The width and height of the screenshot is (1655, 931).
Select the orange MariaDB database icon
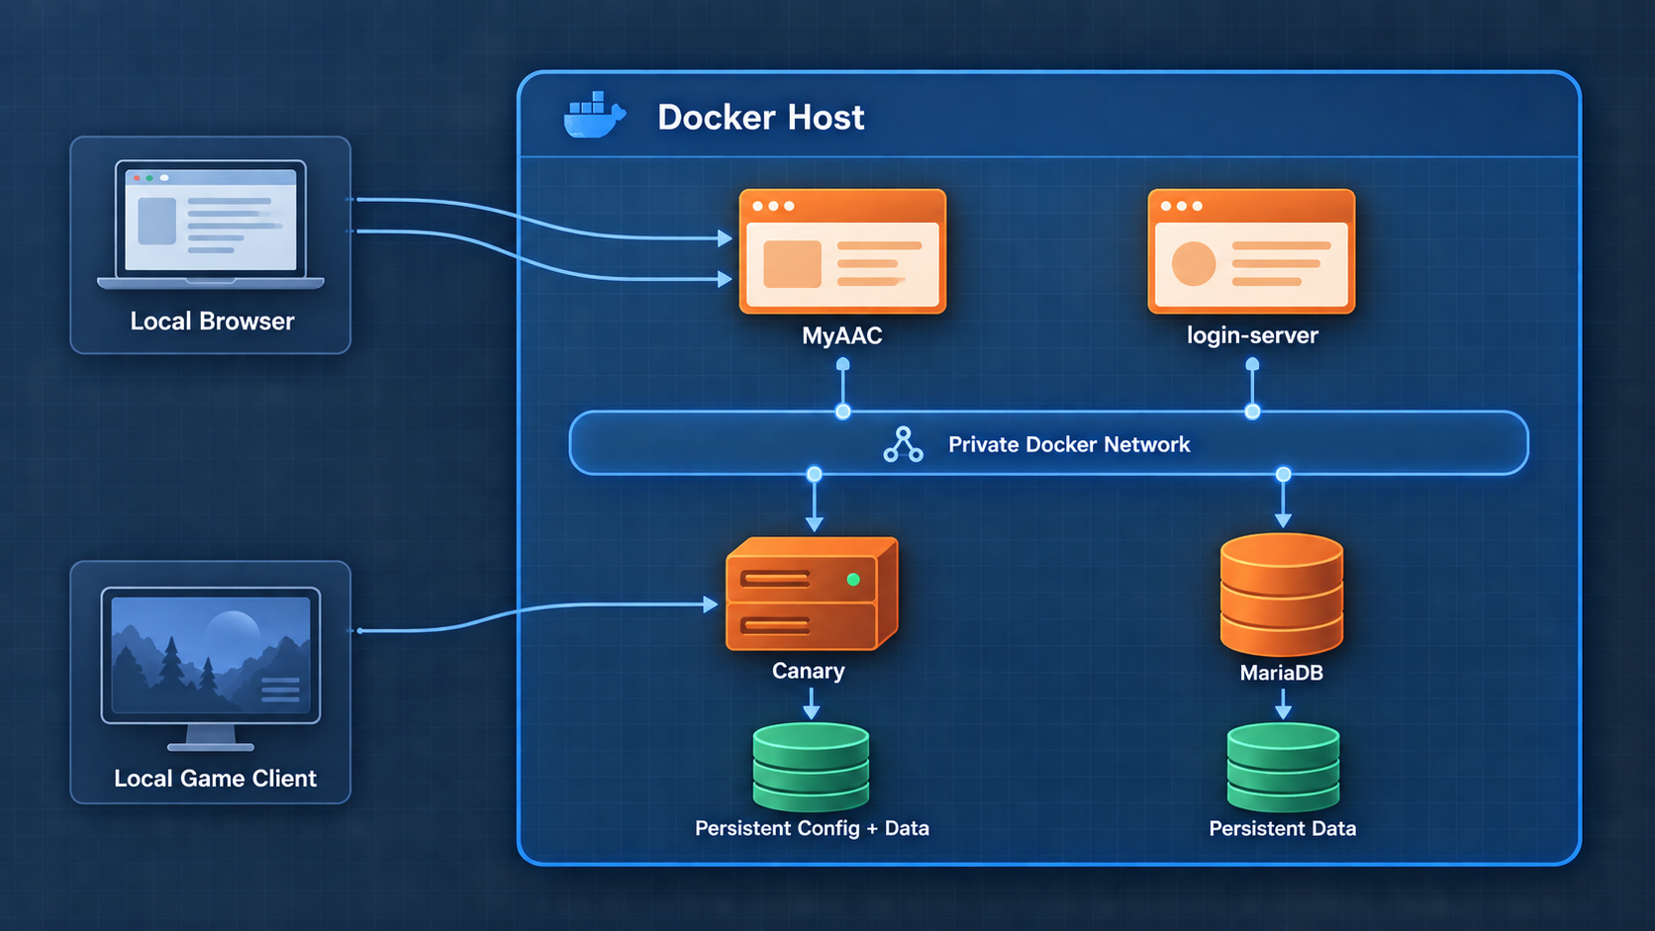(x=1282, y=595)
